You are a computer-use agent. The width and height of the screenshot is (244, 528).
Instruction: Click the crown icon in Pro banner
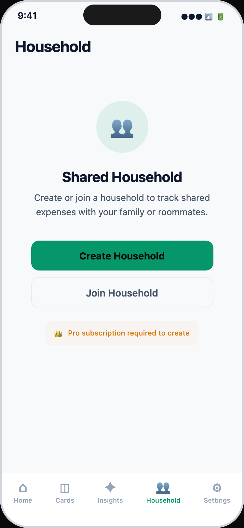tap(58, 334)
